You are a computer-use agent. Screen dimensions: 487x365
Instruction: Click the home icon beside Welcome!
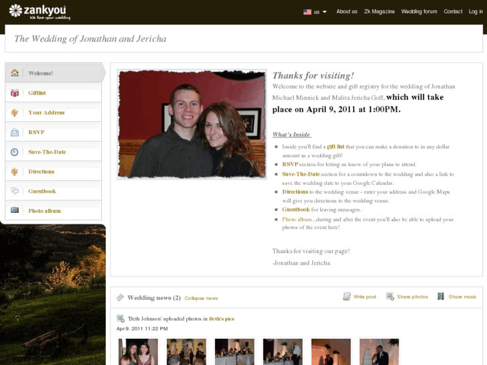[x=15, y=73]
